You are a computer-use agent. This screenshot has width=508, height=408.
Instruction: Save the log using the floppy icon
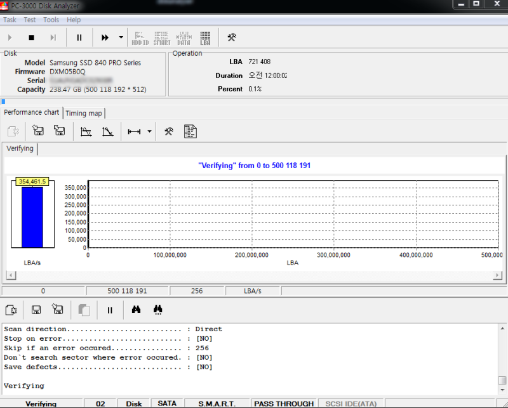[36, 310]
